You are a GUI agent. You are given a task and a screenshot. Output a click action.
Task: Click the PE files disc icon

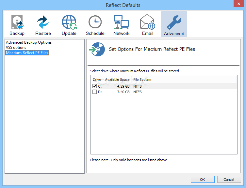point(97,49)
